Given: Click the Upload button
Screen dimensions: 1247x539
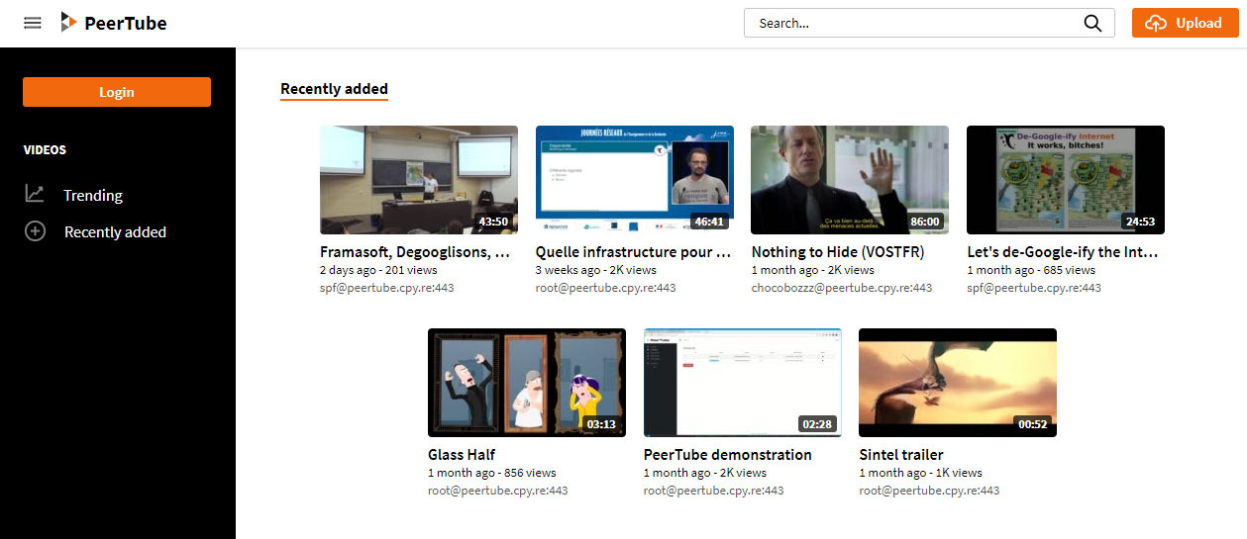Looking at the screenshot, I should tap(1186, 24).
